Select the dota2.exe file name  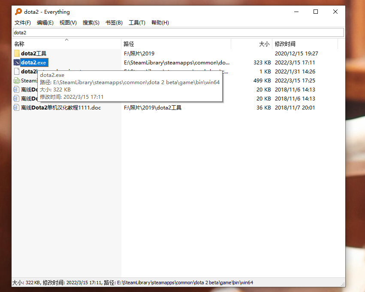pyautogui.click(x=33, y=62)
